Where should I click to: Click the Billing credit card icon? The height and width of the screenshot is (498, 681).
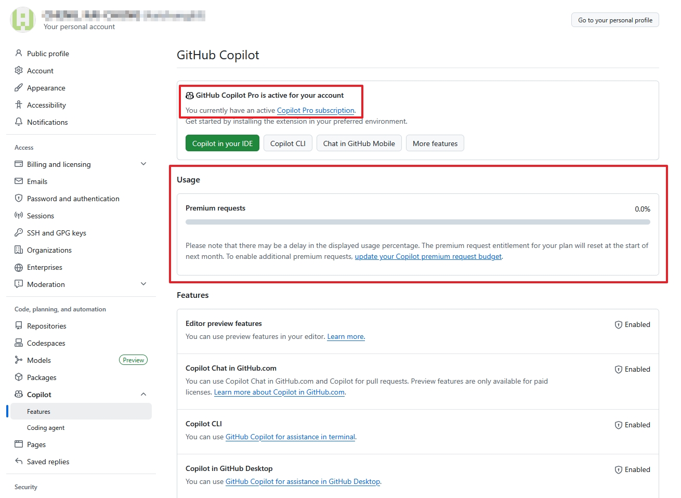(x=19, y=164)
